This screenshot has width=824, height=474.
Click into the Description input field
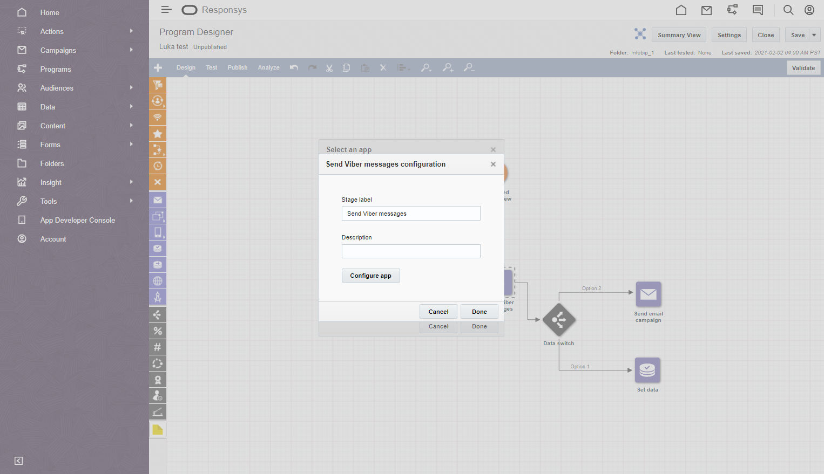click(x=410, y=251)
